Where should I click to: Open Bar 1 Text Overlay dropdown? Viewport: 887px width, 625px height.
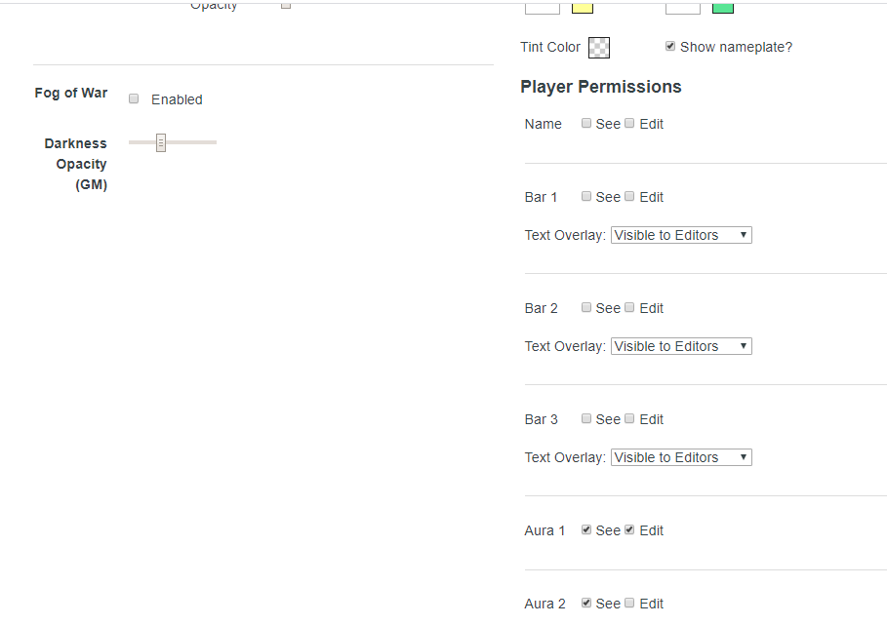pos(681,235)
